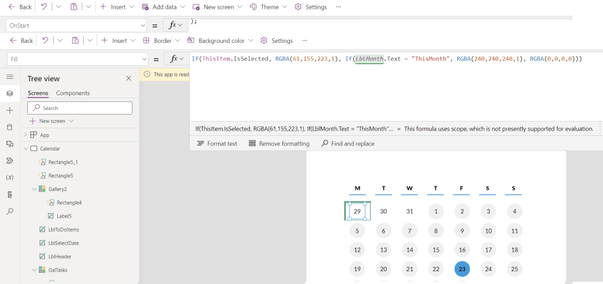The width and height of the screenshot is (603, 284).
Task: Select day 11 on calendar
Action: pos(514,230)
